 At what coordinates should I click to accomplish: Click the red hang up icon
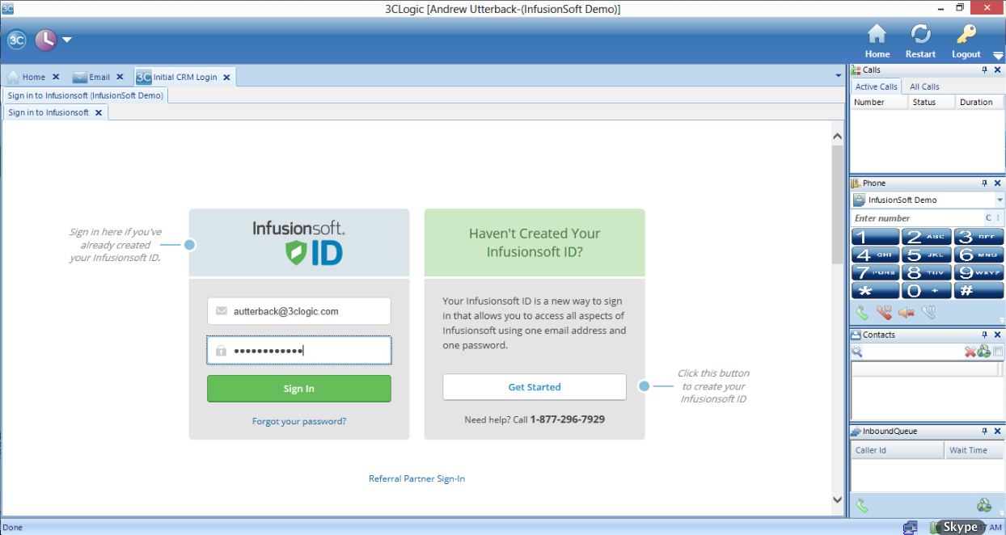tap(885, 313)
